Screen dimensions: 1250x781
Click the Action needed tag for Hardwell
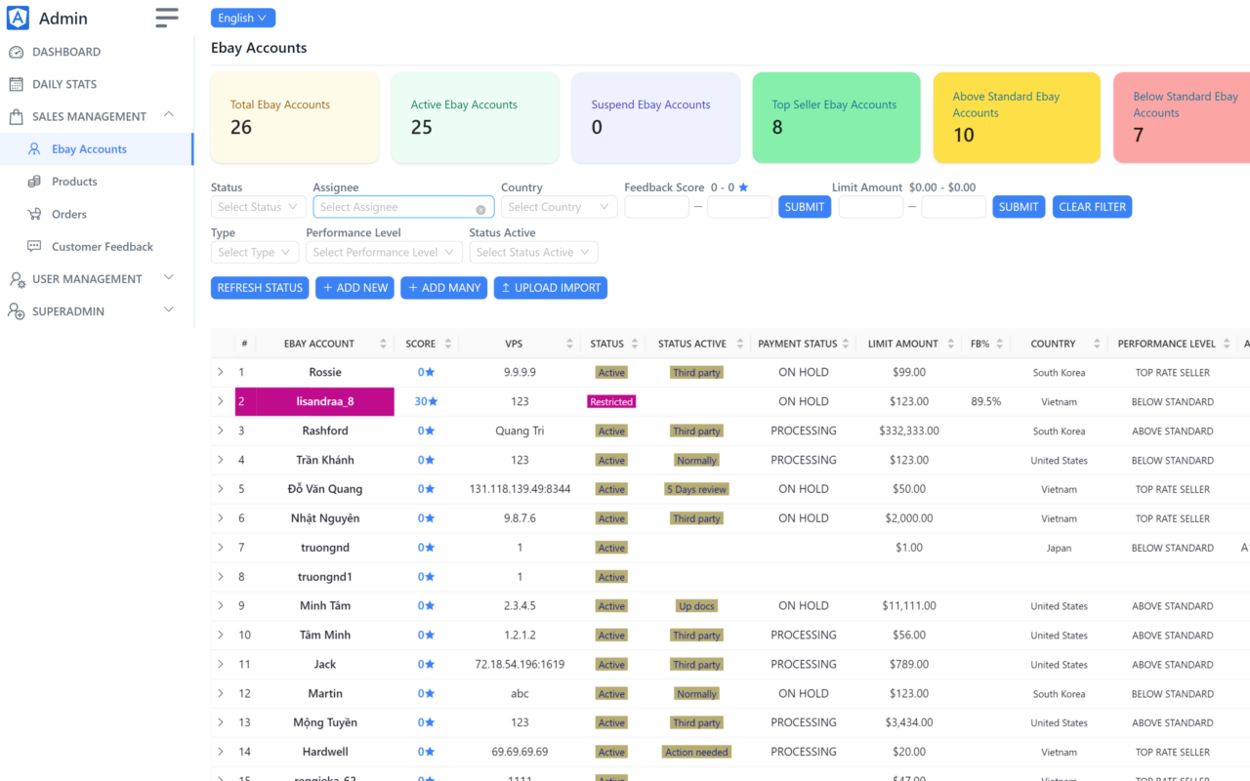point(696,752)
